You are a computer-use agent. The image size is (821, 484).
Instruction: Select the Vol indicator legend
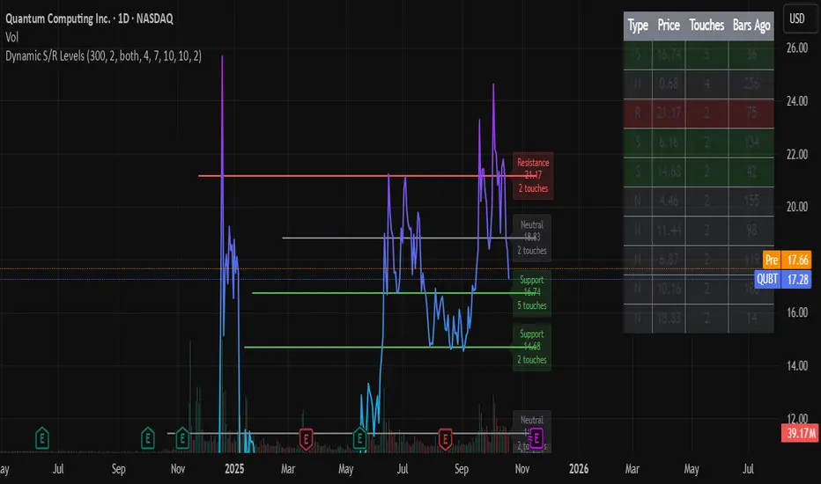click(x=13, y=38)
